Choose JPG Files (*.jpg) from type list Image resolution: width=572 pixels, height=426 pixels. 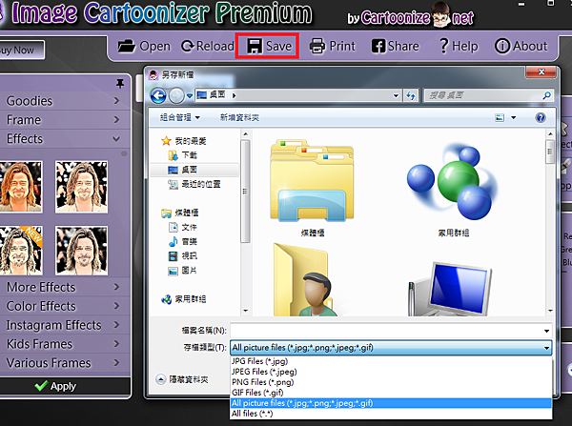pos(391,361)
